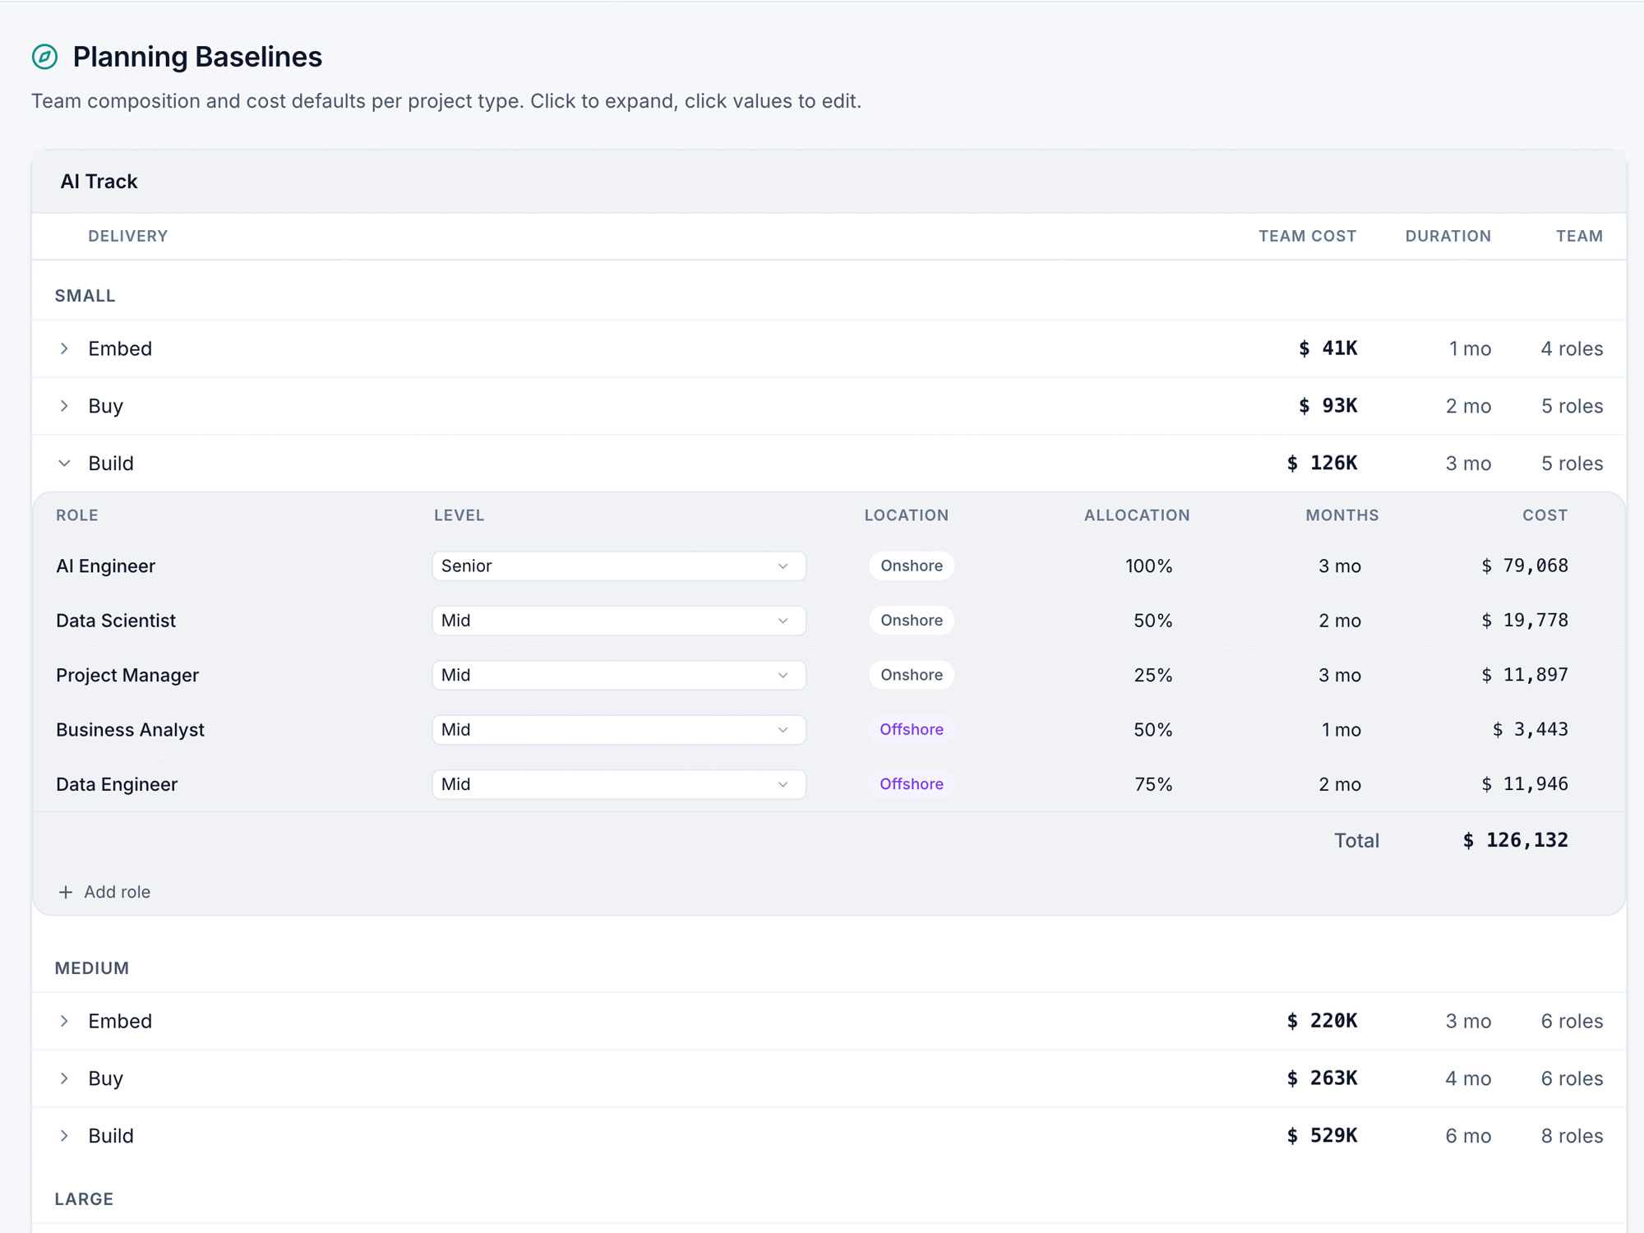Open the AI Engineer level dropdown
This screenshot has height=1233, width=1644.
[618, 566]
